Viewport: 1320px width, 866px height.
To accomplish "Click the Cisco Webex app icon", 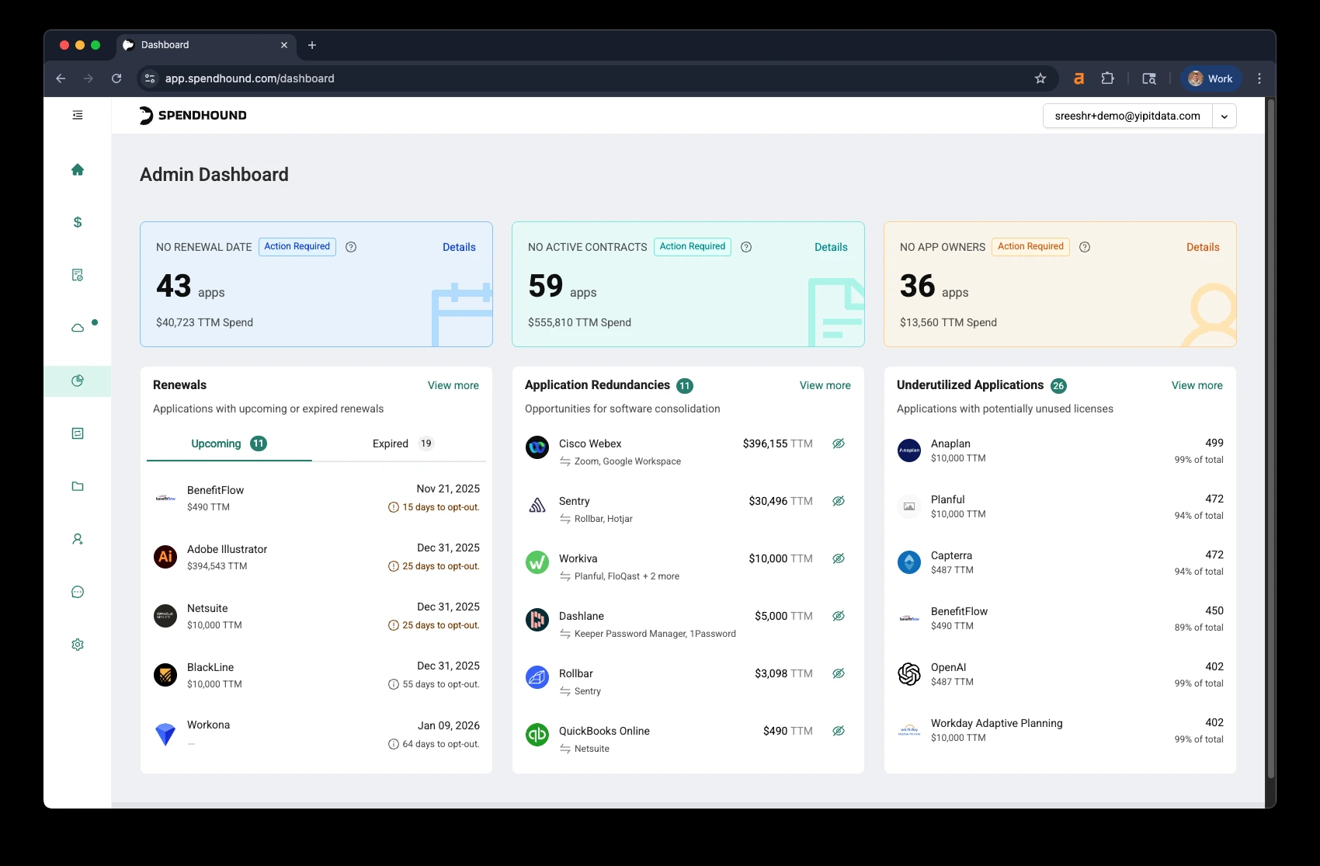I will tap(537, 447).
